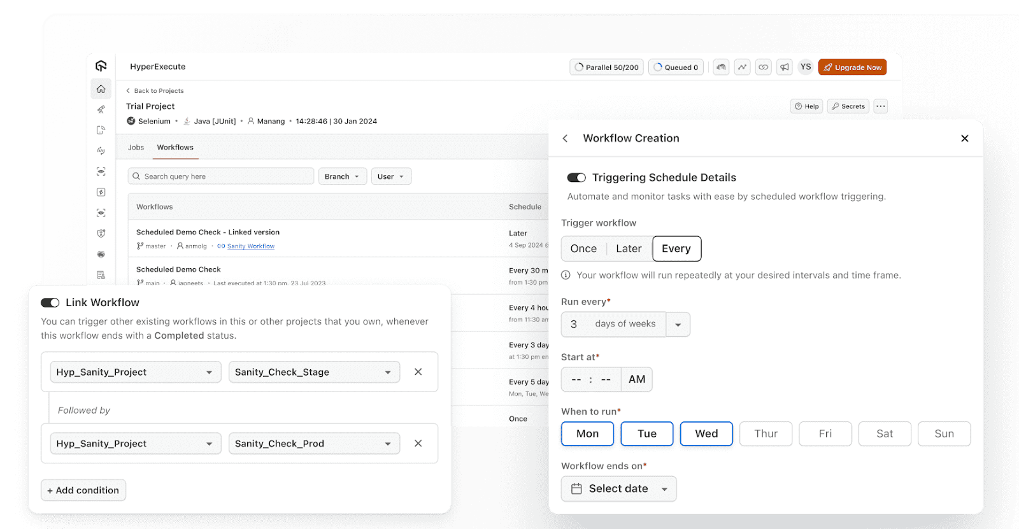Remove the Sanity_Check_Stage linked workflow row
Screen dimensions: 1019x529
tap(418, 372)
